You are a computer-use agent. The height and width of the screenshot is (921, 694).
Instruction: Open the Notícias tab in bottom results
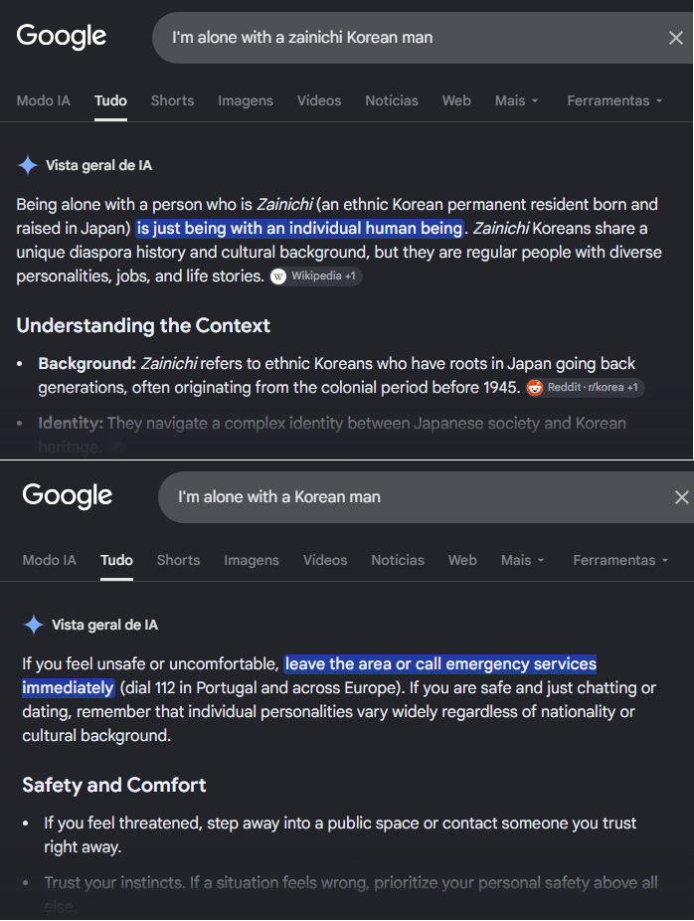point(398,560)
